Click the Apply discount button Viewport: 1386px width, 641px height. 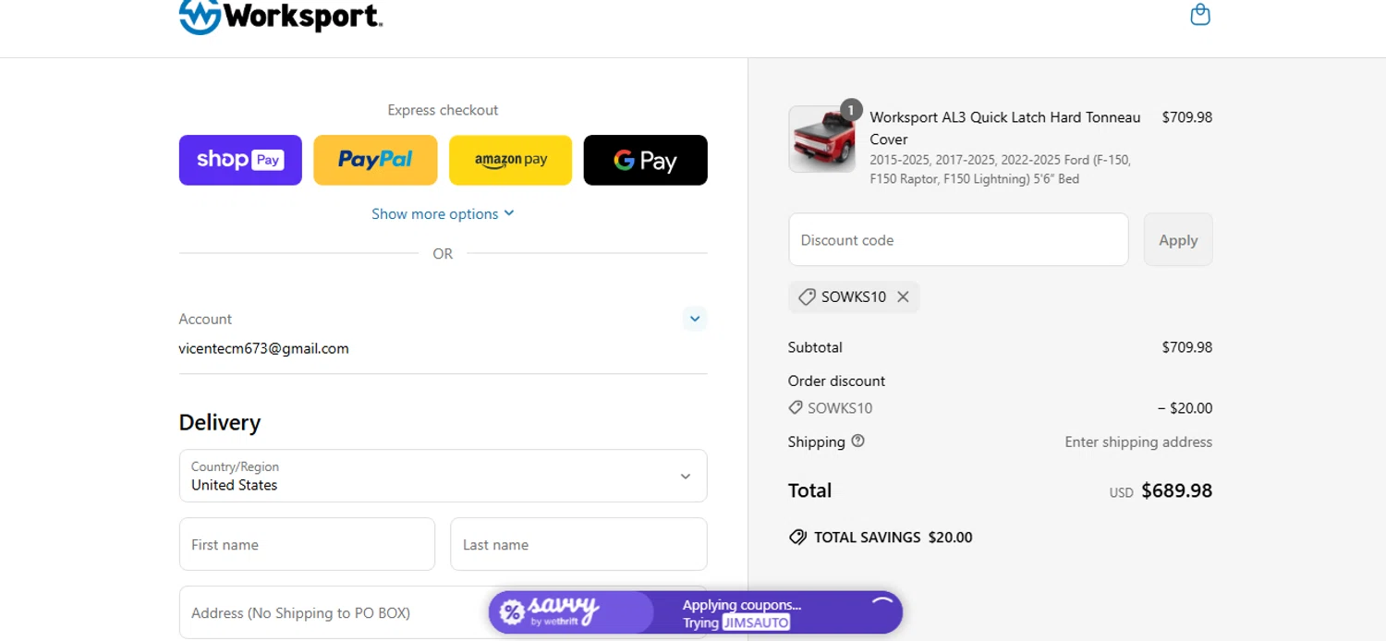1178,239
